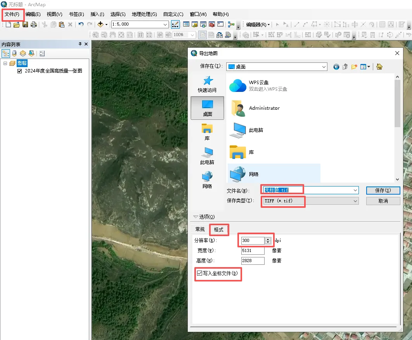
Task: Open the Add Data dropdown arrow
Action: (106, 24)
